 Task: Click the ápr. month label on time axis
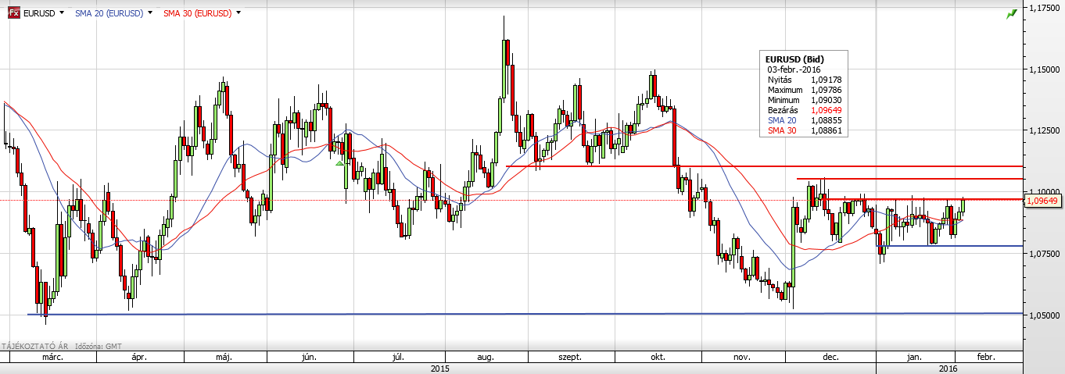140,357
